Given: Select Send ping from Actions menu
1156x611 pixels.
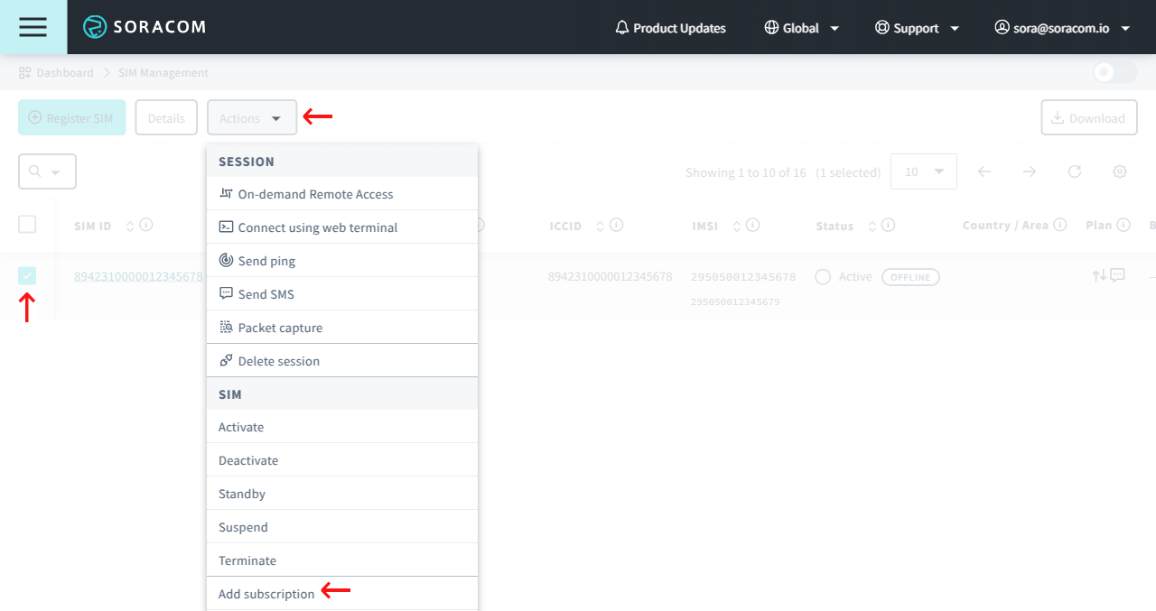Looking at the screenshot, I should coord(266,261).
